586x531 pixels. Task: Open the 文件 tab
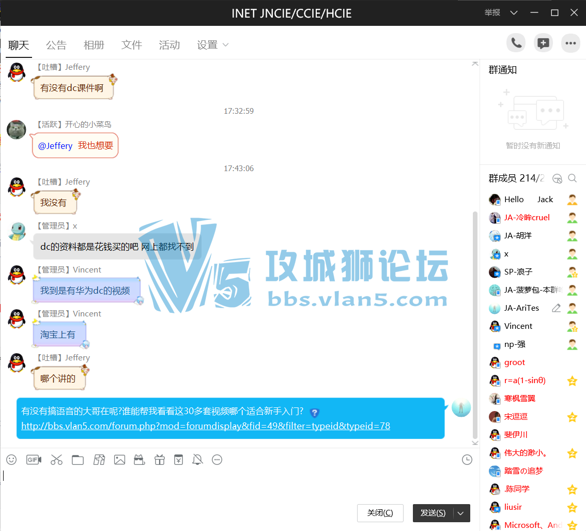pyautogui.click(x=132, y=45)
